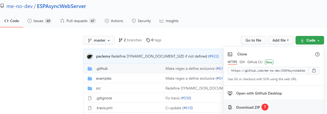Click the Go to file button

pos(253,40)
